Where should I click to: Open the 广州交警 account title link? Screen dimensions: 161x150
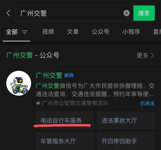point(49,76)
